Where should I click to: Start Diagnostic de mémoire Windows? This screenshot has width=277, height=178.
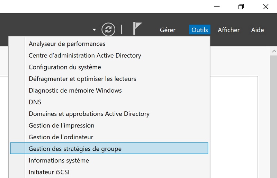click(x=75, y=91)
